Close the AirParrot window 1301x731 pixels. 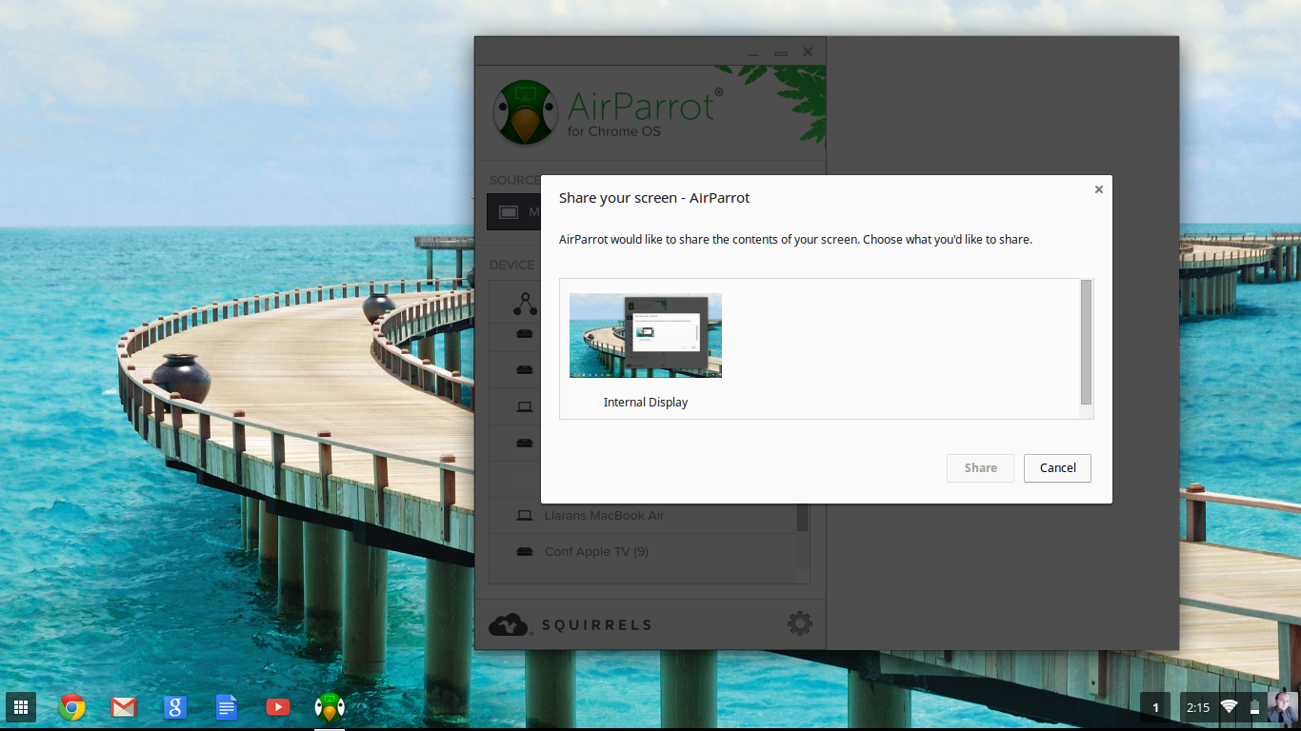pos(808,52)
